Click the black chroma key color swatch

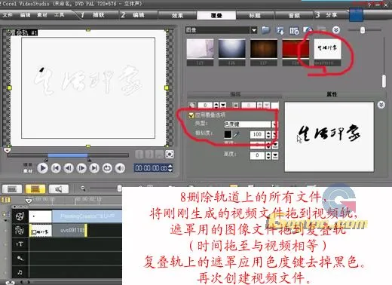tap(228, 134)
